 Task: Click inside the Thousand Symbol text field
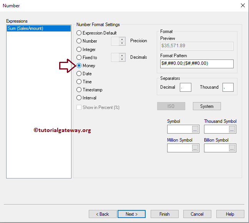pos(216,129)
